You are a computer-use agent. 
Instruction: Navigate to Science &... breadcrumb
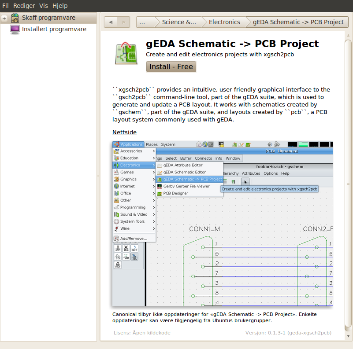click(x=179, y=22)
